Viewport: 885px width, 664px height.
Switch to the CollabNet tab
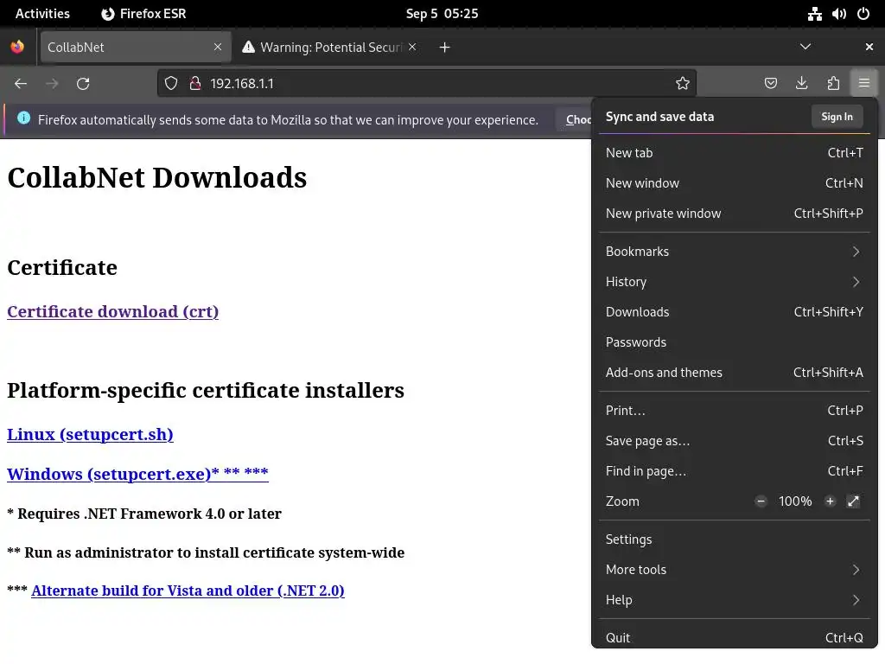(135, 47)
